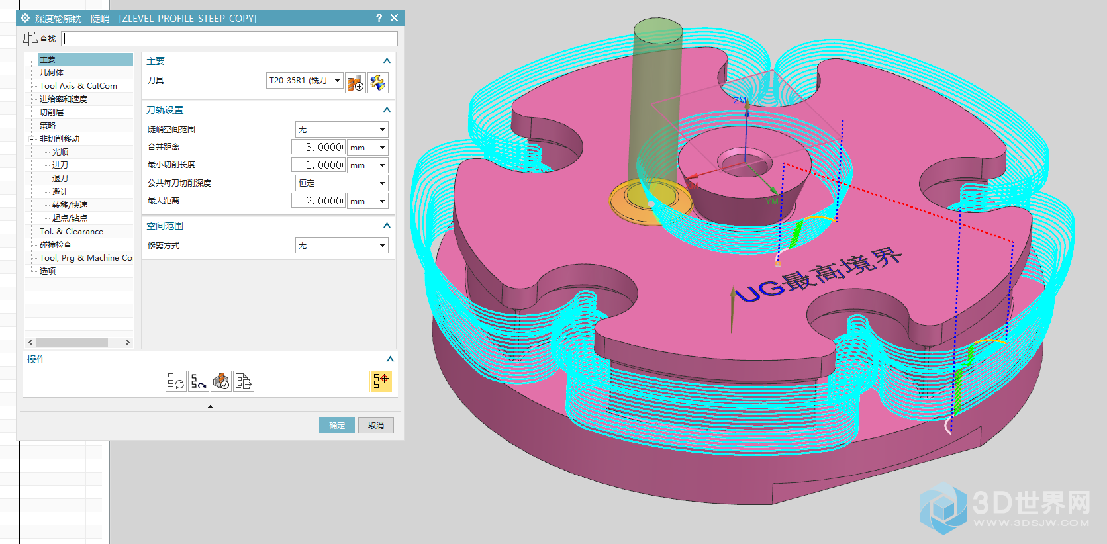Click the Generate tool path icon
Viewport: 1107px width, 544px height.
pos(176,381)
